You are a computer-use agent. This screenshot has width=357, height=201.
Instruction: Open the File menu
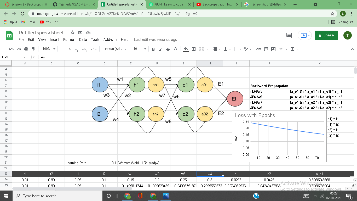click(21, 40)
